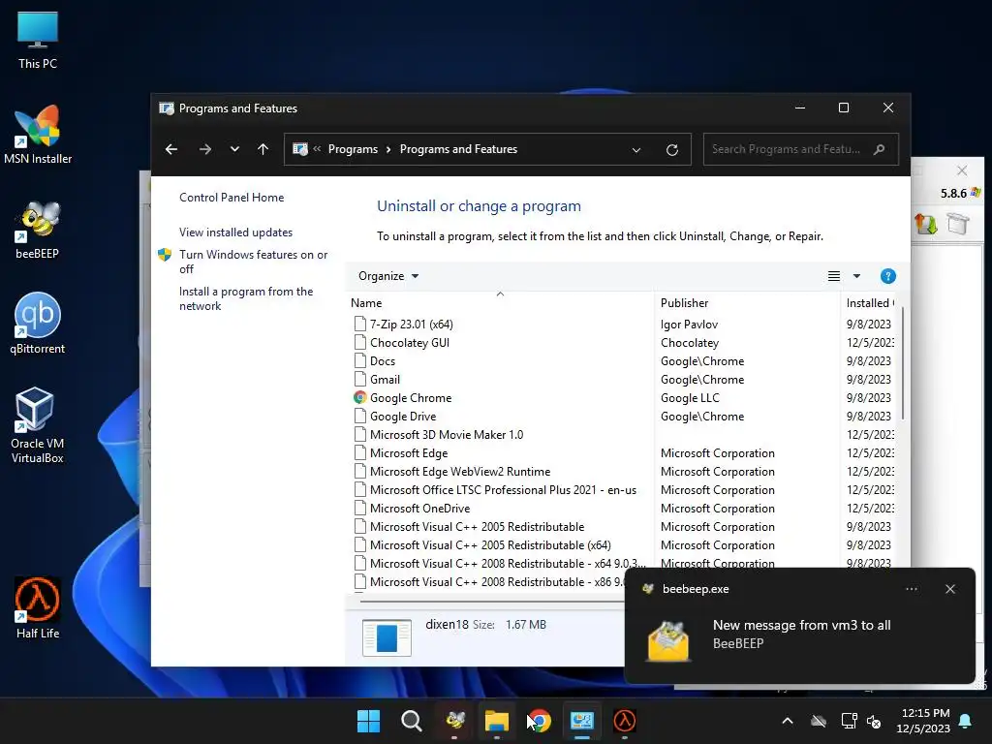Screen dimensions: 992x744
Task: Switch to Control Panel taskbar icon
Action: coord(582,721)
